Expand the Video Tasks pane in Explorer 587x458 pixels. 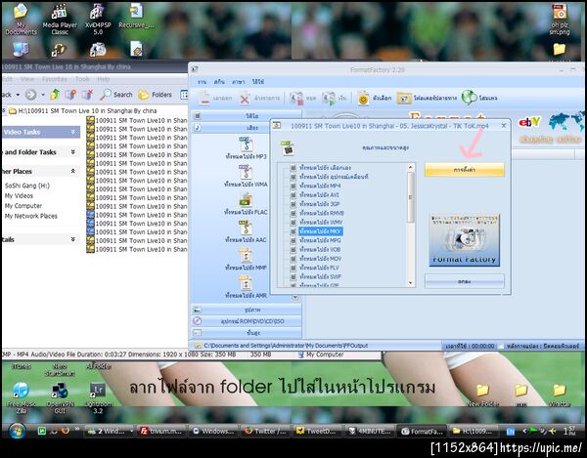click(73, 132)
